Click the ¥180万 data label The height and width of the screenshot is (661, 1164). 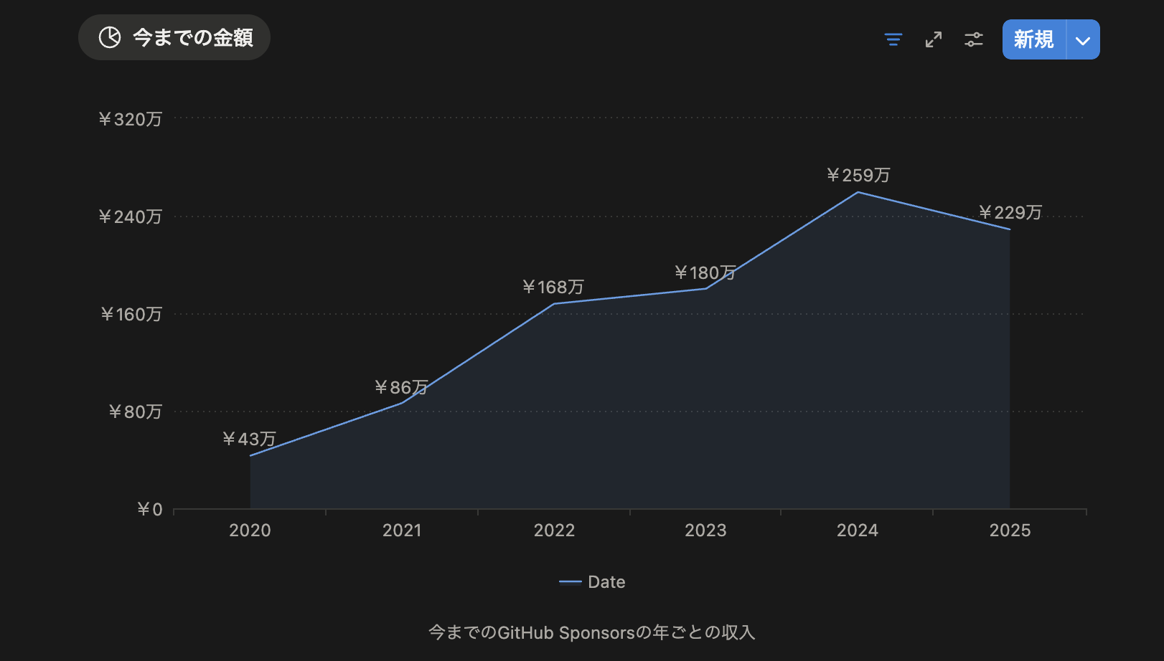[x=705, y=273]
